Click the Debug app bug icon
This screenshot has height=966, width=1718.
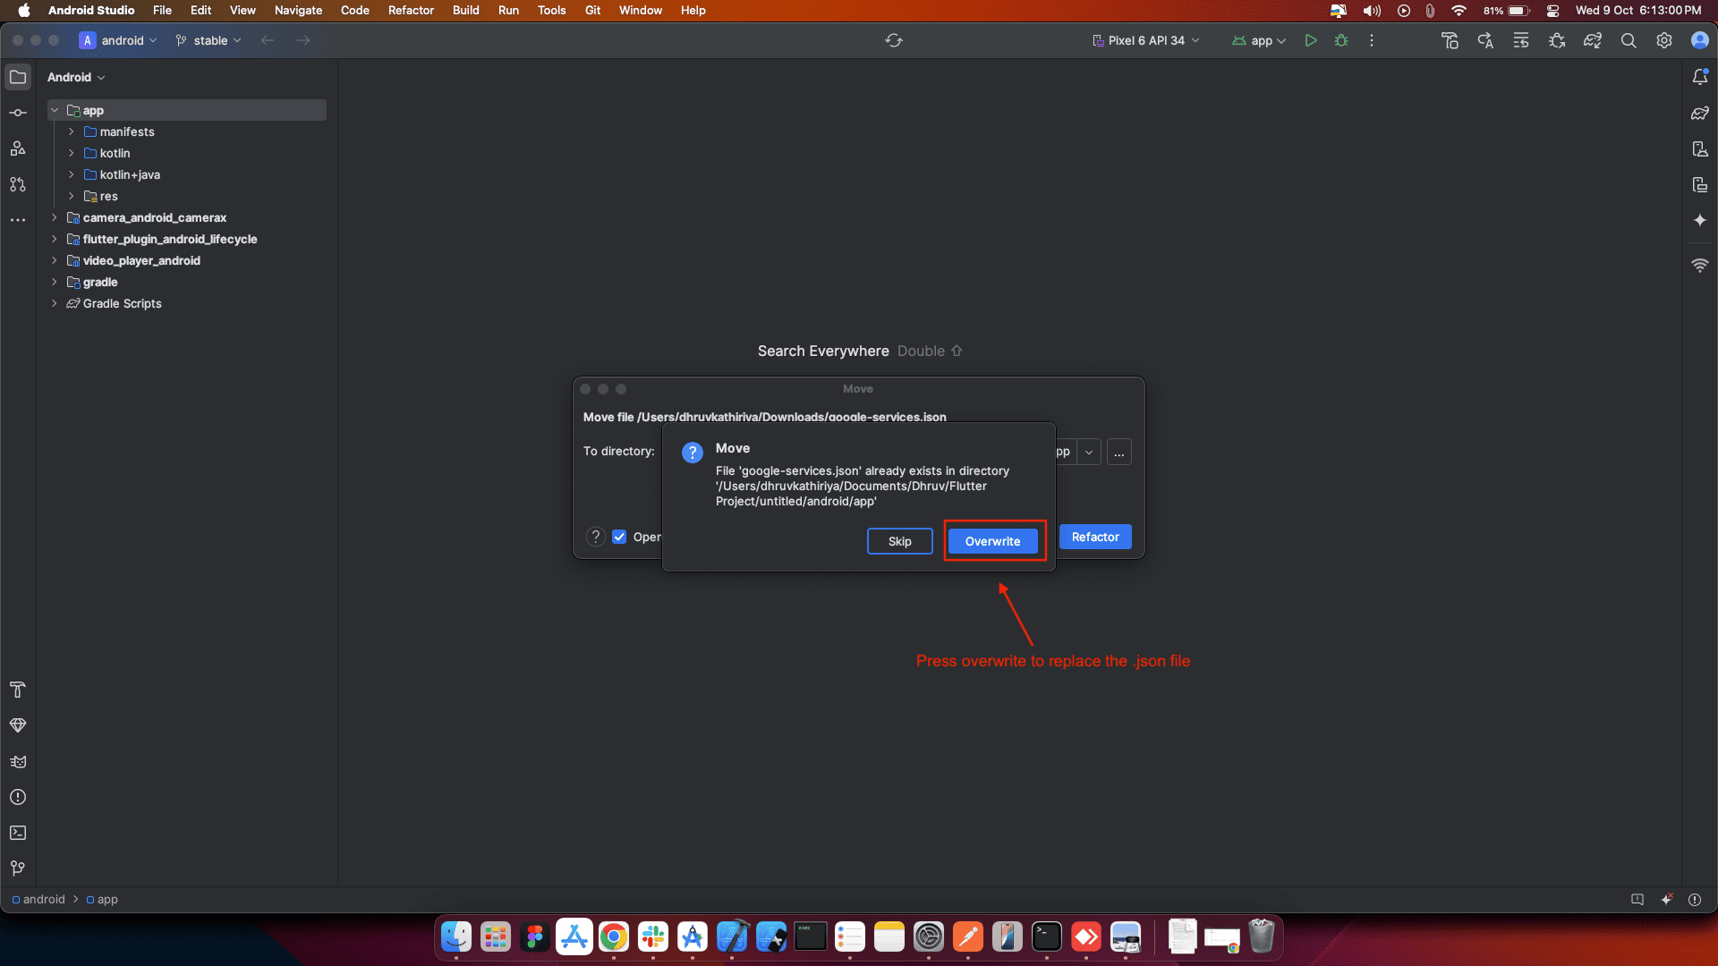tap(1341, 40)
